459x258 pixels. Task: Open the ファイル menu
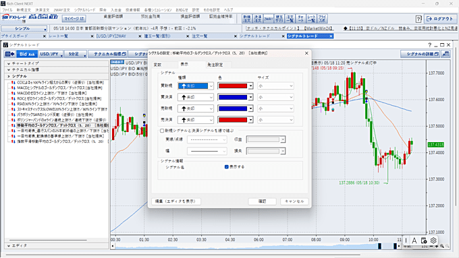(7, 10)
